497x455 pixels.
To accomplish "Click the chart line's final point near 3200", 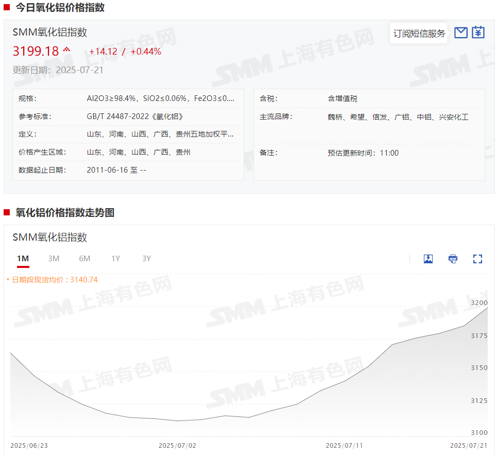I will (487, 308).
